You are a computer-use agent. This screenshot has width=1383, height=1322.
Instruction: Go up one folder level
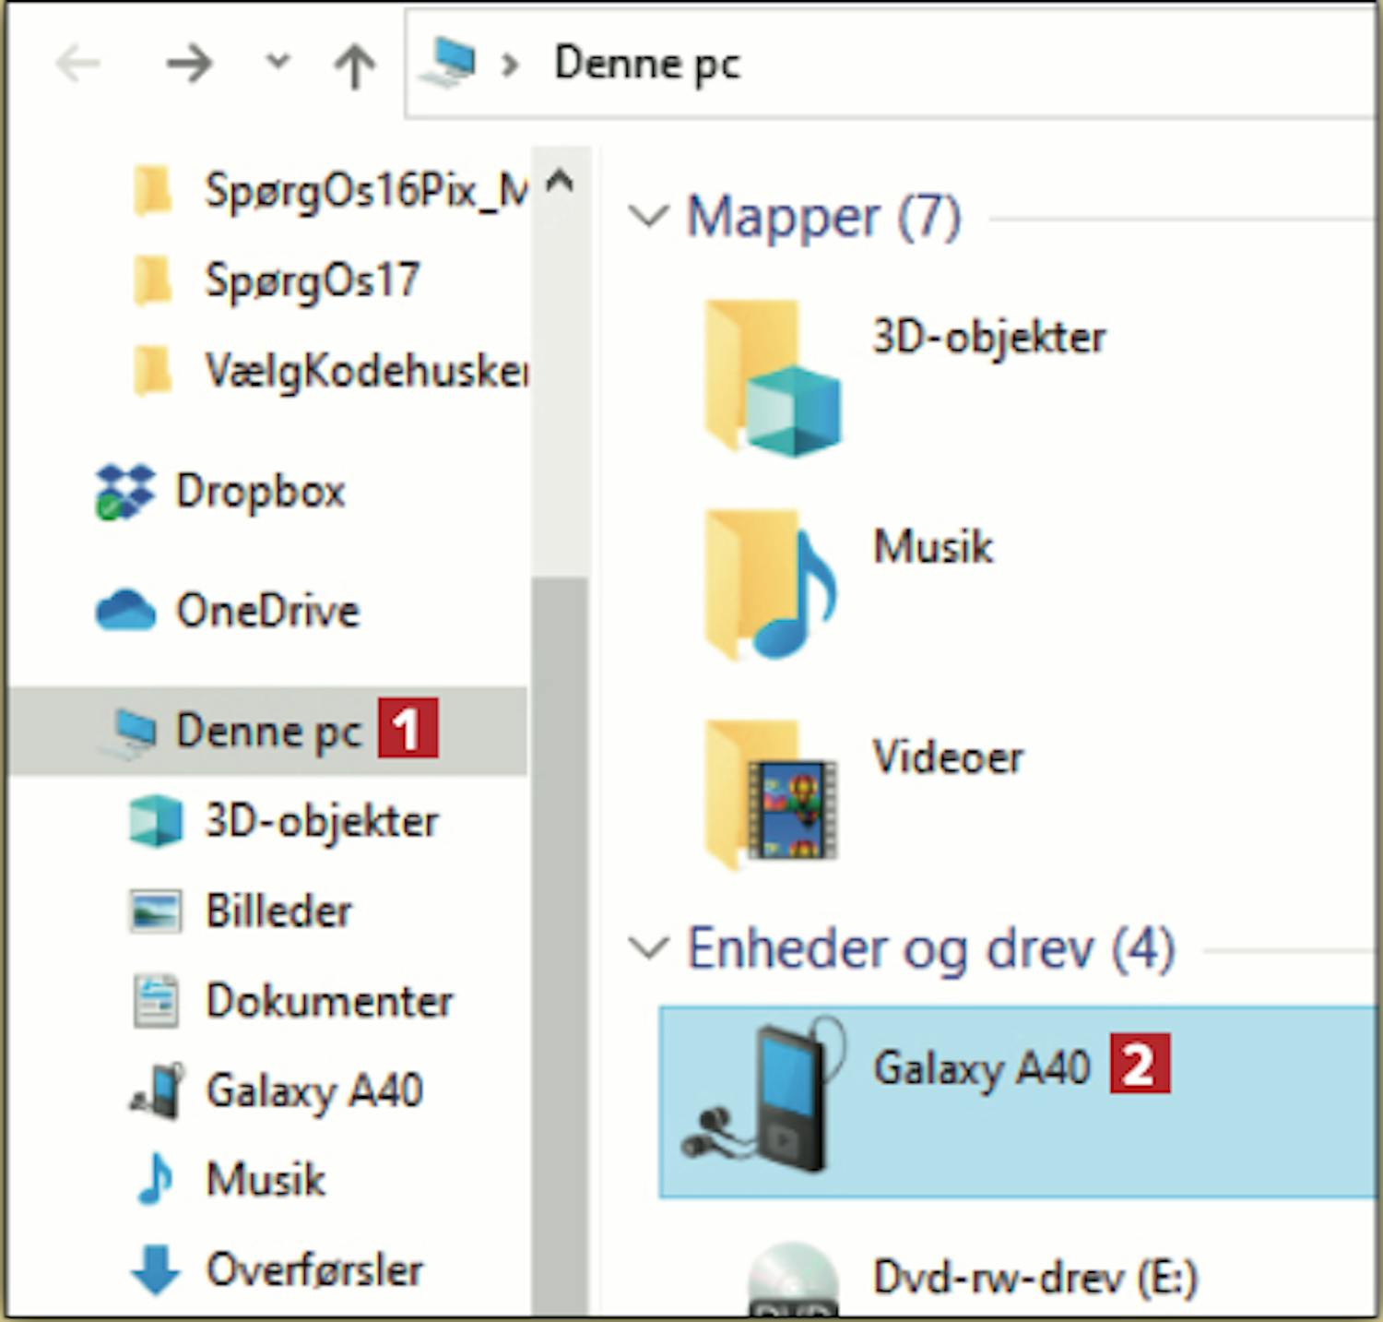click(x=354, y=66)
